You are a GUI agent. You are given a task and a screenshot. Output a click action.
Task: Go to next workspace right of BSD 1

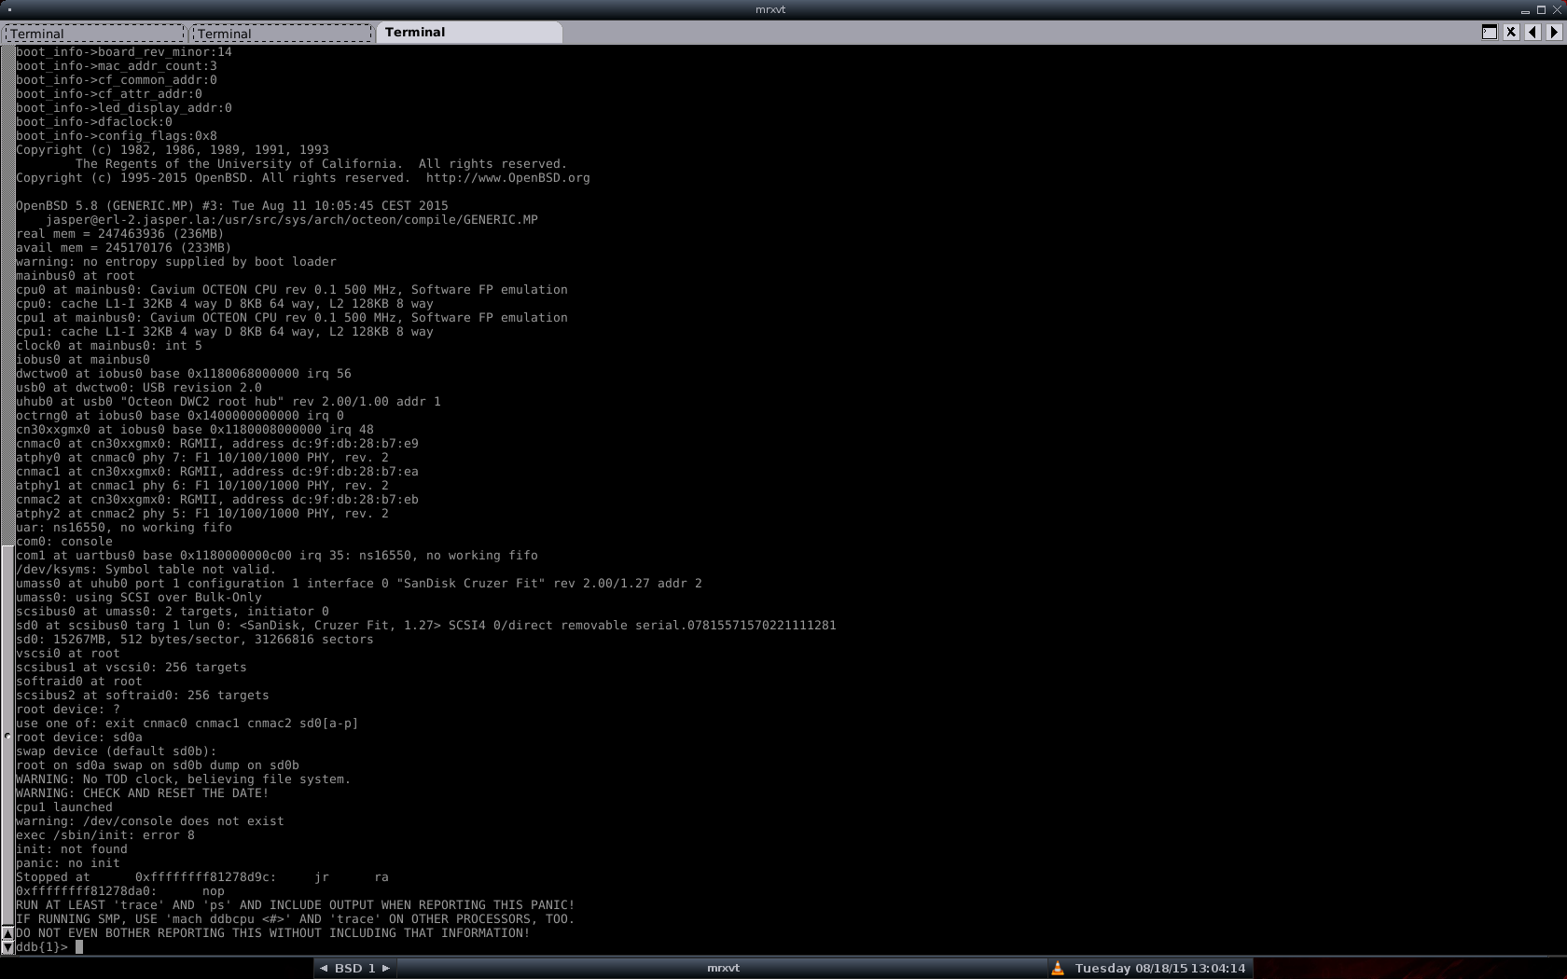[x=386, y=968]
